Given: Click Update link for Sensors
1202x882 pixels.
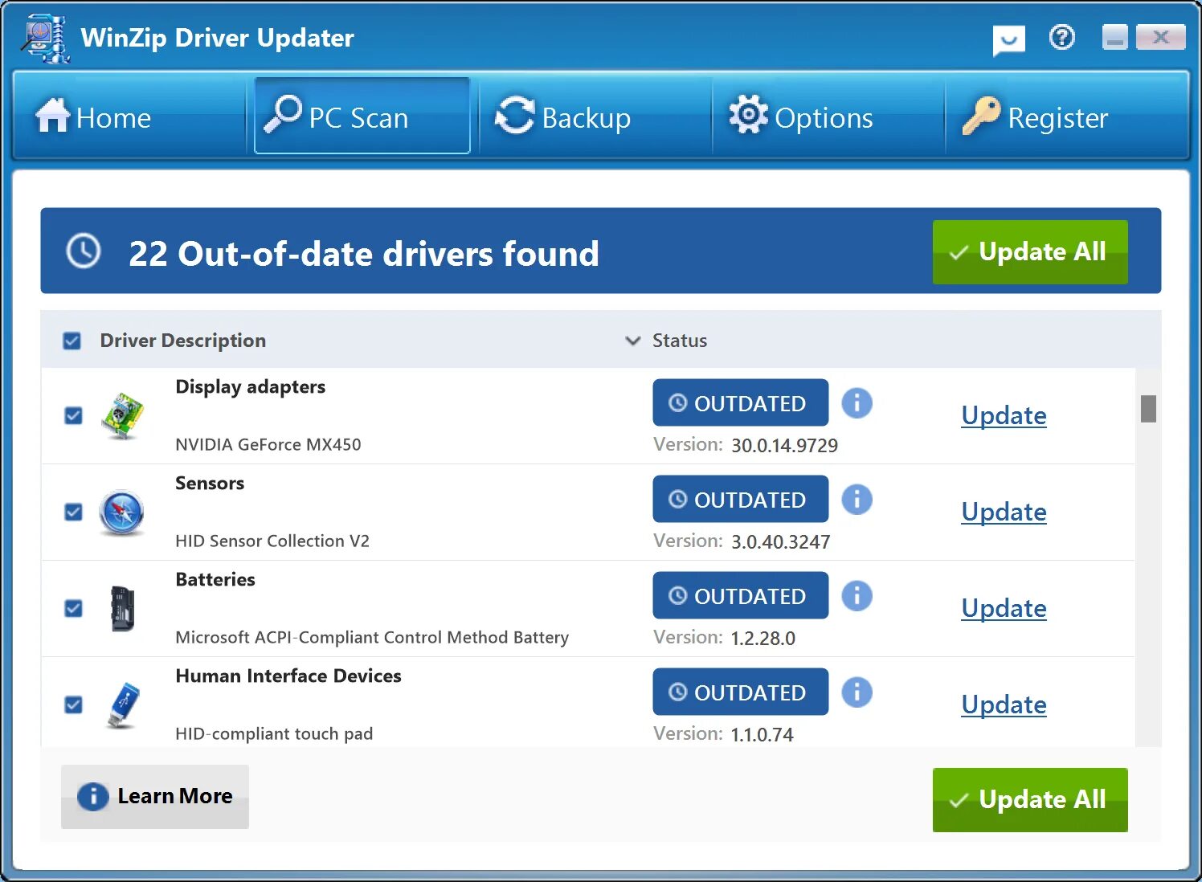Looking at the screenshot, I should 1004,512.
